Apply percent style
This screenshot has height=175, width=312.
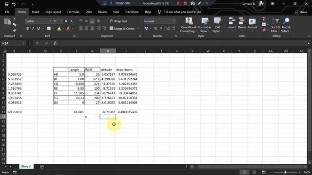[155, 29]
